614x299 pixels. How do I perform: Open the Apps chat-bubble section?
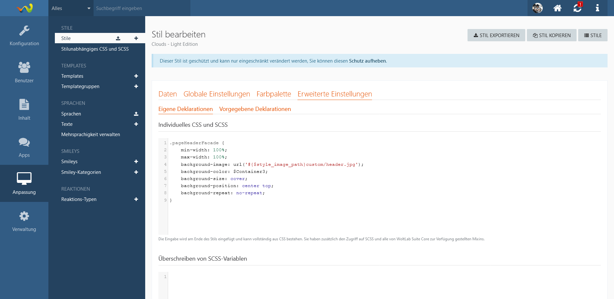pos(24,147)
